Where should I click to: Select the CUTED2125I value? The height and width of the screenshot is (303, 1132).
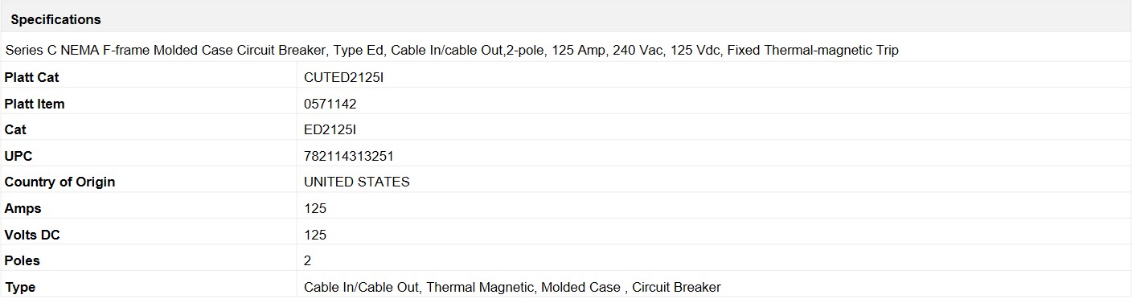[x=338, y=77]
